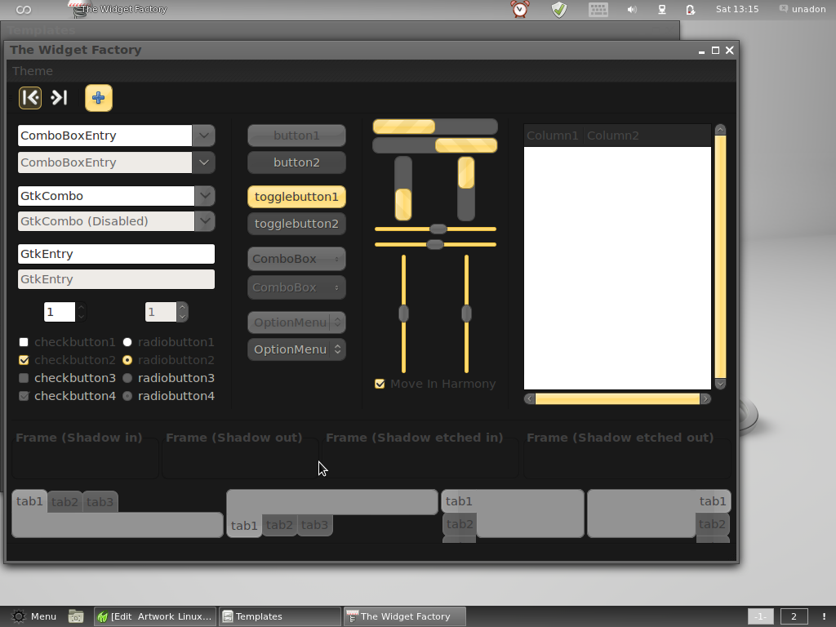
Task: Click the list's horizontal yellow scrollbar
Action: (x=617, y=398)
